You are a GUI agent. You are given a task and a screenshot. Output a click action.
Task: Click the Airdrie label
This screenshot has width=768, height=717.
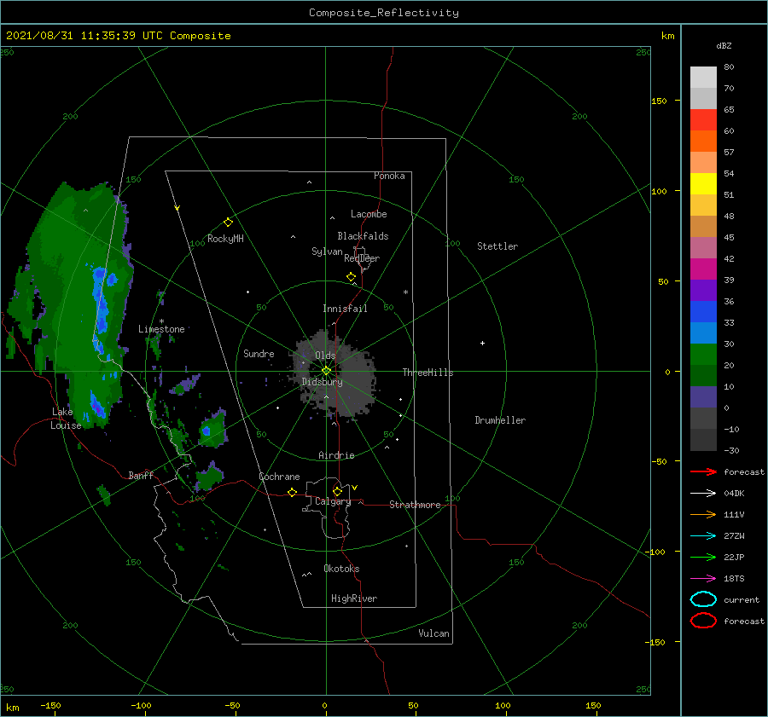click(x=336, y=455)
